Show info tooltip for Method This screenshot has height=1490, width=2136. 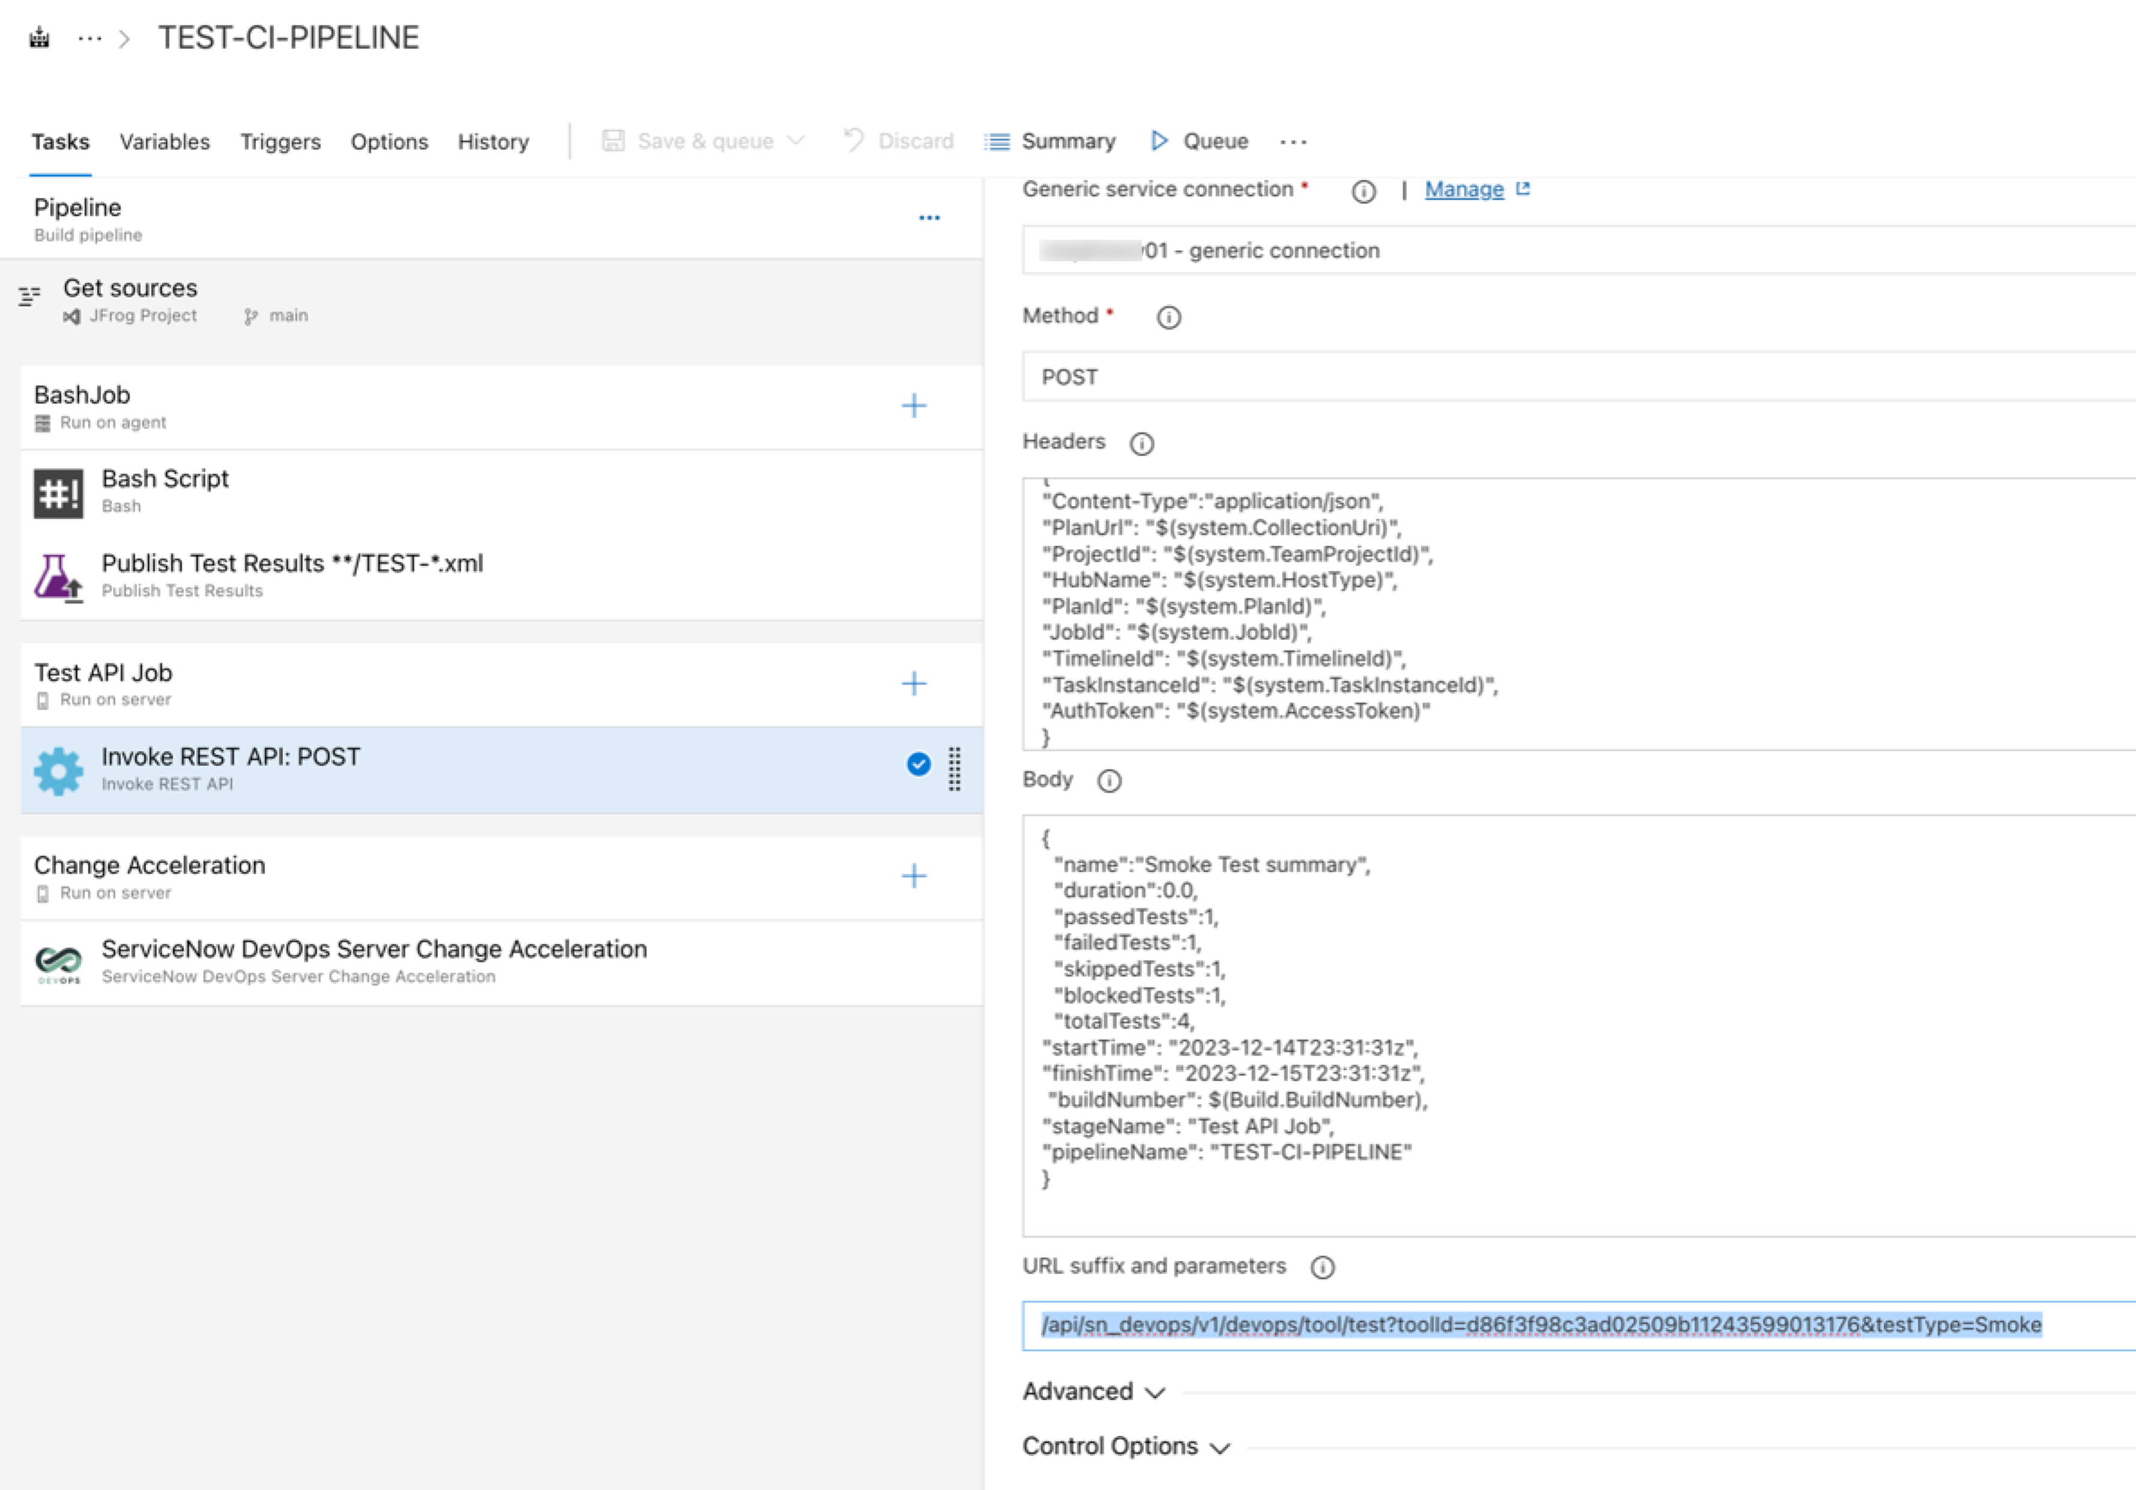1168,318
